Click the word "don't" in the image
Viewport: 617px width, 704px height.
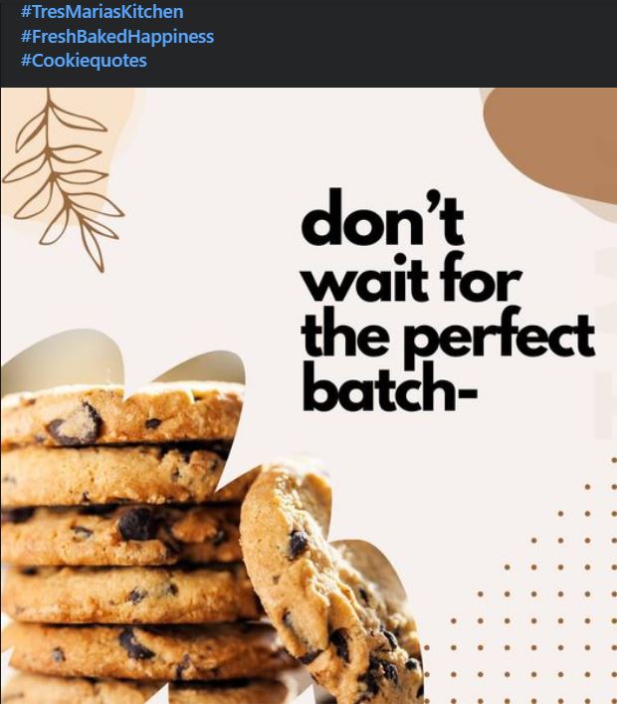[381, 218]
